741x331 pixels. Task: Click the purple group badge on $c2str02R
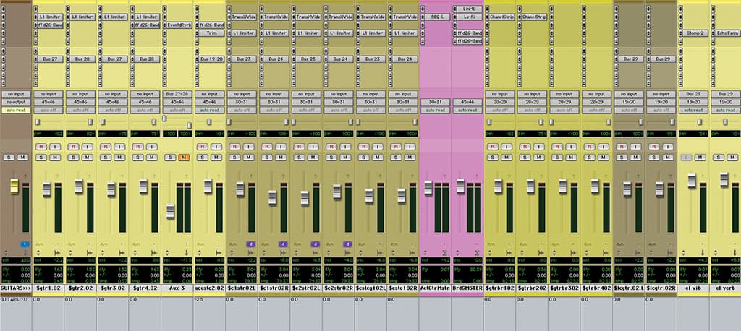347,244
